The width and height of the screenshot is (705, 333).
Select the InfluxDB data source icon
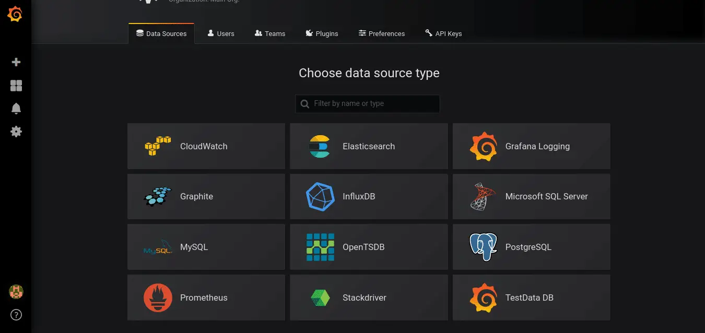(320, 197)
